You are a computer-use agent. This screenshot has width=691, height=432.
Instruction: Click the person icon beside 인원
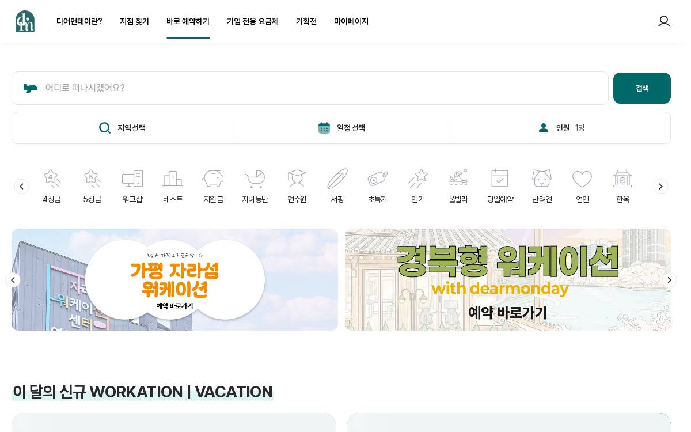pyautogui.click(x=544, y=128)
